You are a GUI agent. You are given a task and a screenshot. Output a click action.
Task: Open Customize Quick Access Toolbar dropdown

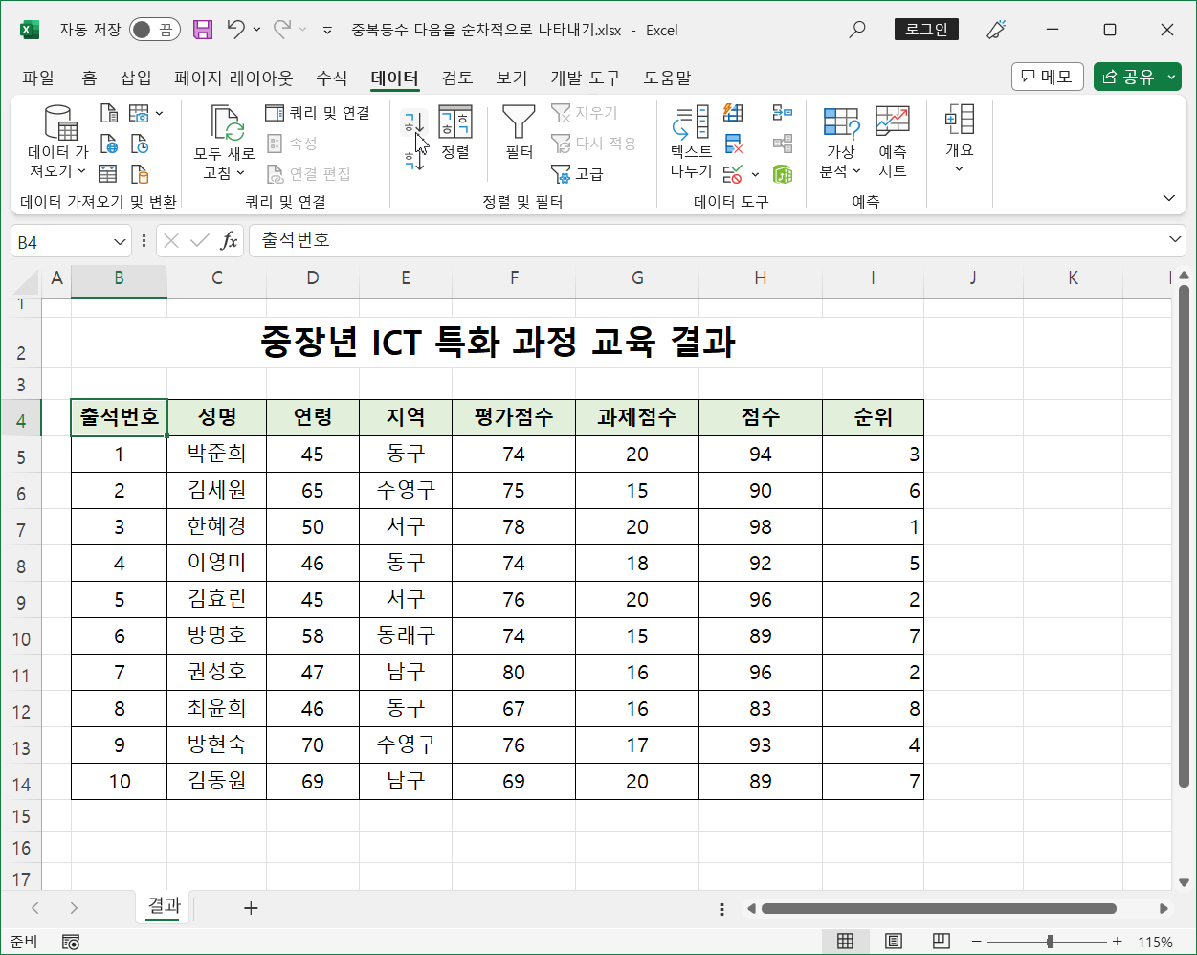click(327, 31)
